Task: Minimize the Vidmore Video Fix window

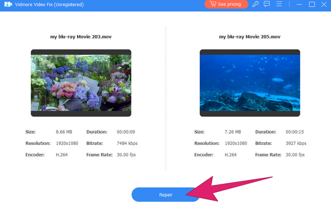Action: pyautogui.click(x=301, y=5)
